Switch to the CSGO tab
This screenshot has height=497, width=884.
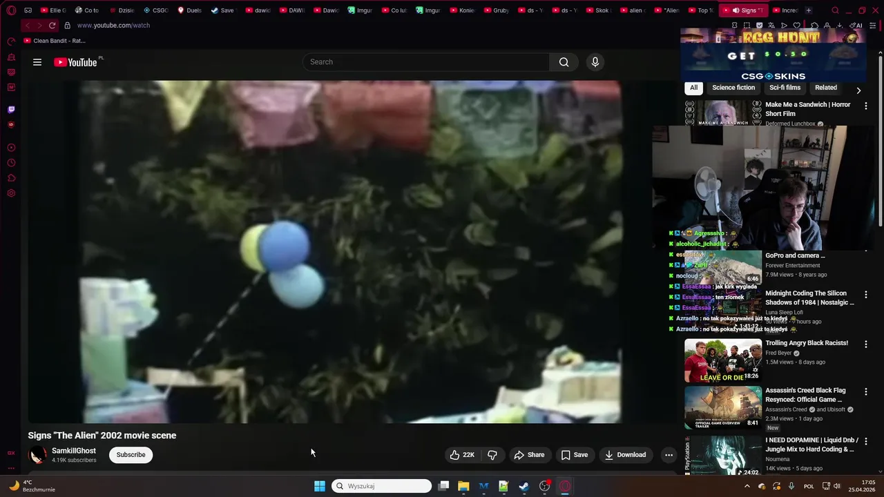click(x=155, y=10)
